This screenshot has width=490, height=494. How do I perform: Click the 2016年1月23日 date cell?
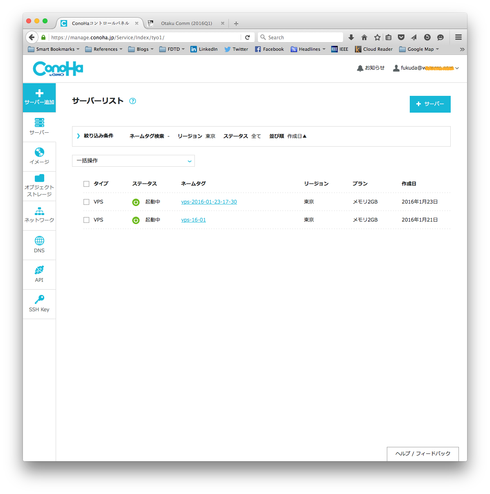(x=420, y=202)
